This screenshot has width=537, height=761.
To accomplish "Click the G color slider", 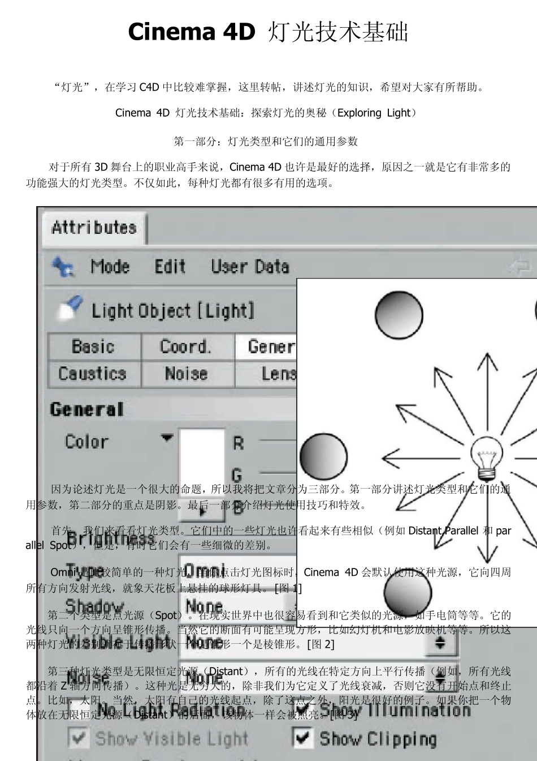I will [277, 474].
